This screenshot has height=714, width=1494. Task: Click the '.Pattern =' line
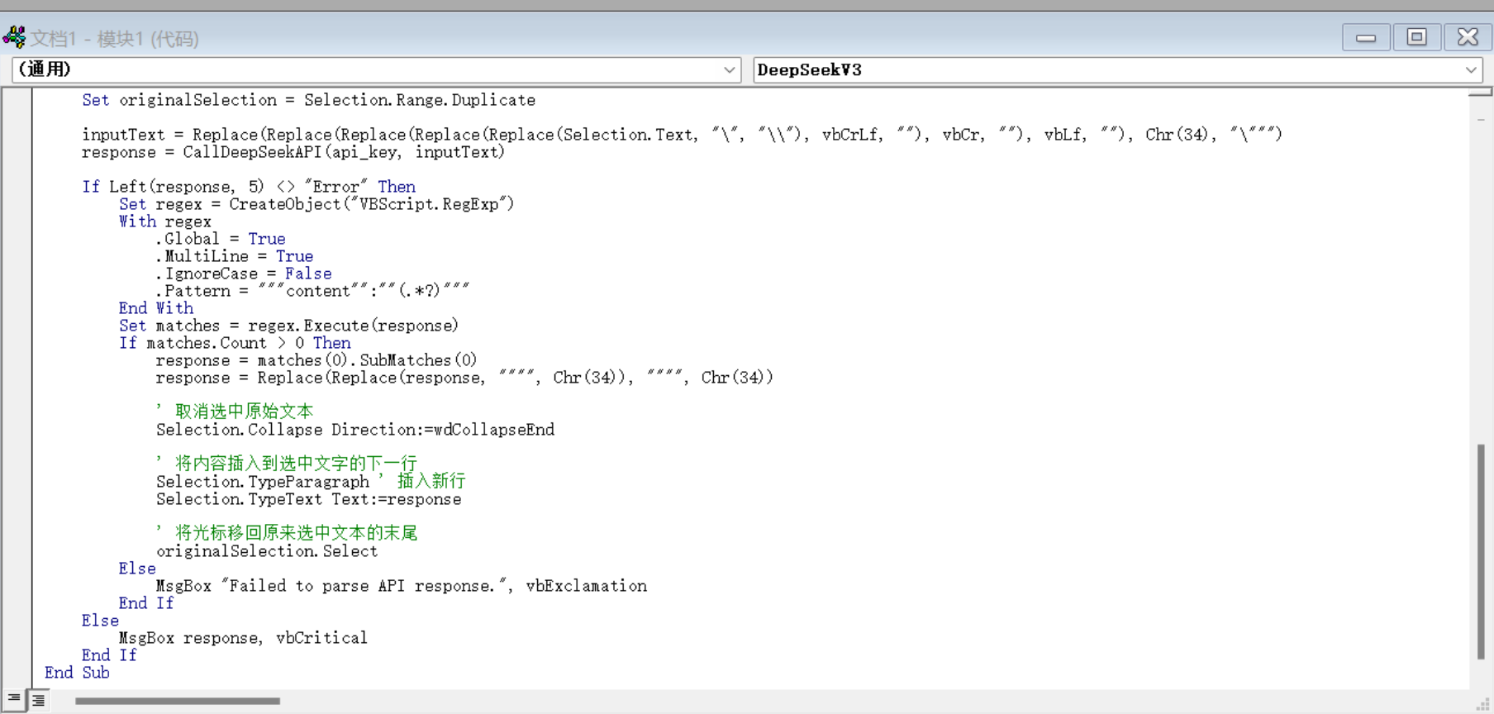tap(312, 291)
